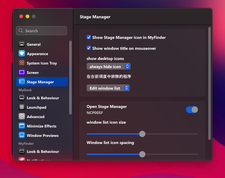Click the MyFinder section header
225x178 pixels.
coord(26,143)
